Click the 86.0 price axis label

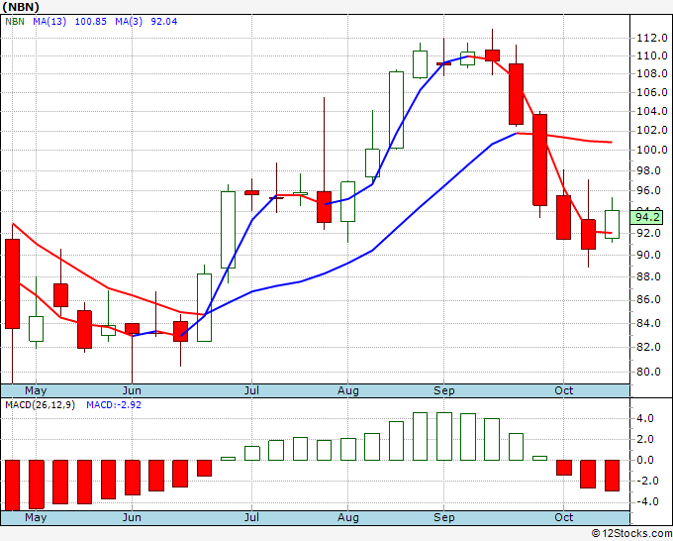(x=648, y=299)
